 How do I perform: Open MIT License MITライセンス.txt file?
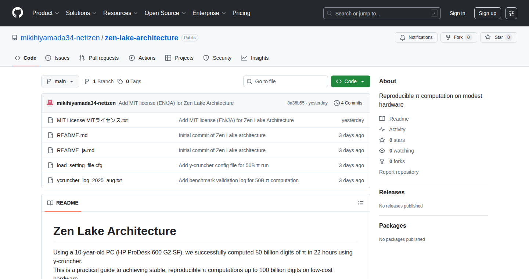pyautogui.click(x=92, y=120)
